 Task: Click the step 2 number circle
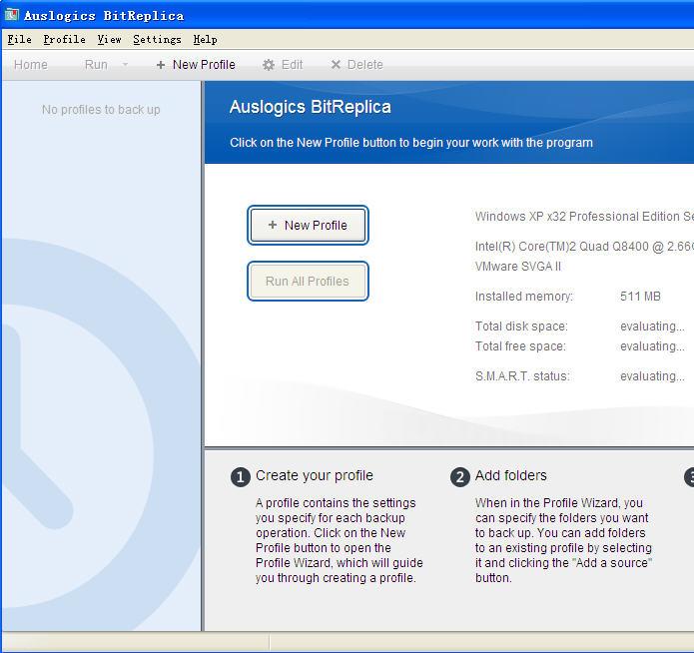[x=459, y=477]
